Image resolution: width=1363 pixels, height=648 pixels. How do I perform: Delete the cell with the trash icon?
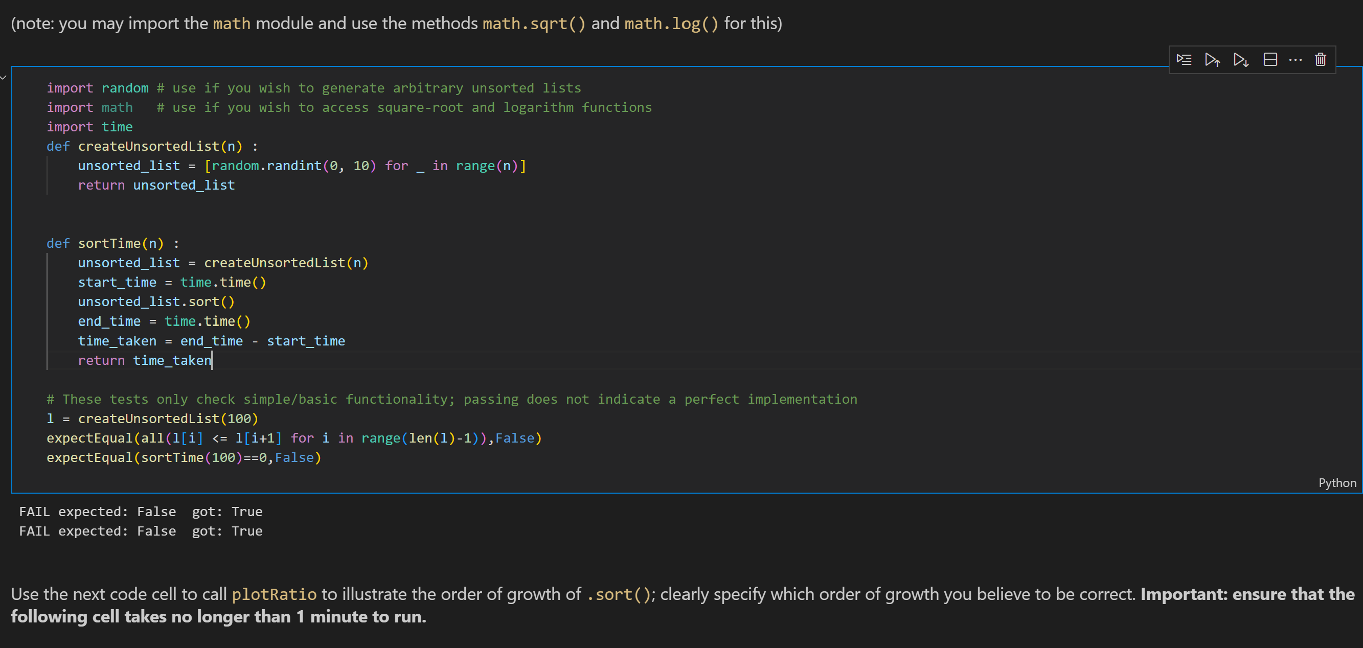pyautogui.click(x=1320, y=59)
